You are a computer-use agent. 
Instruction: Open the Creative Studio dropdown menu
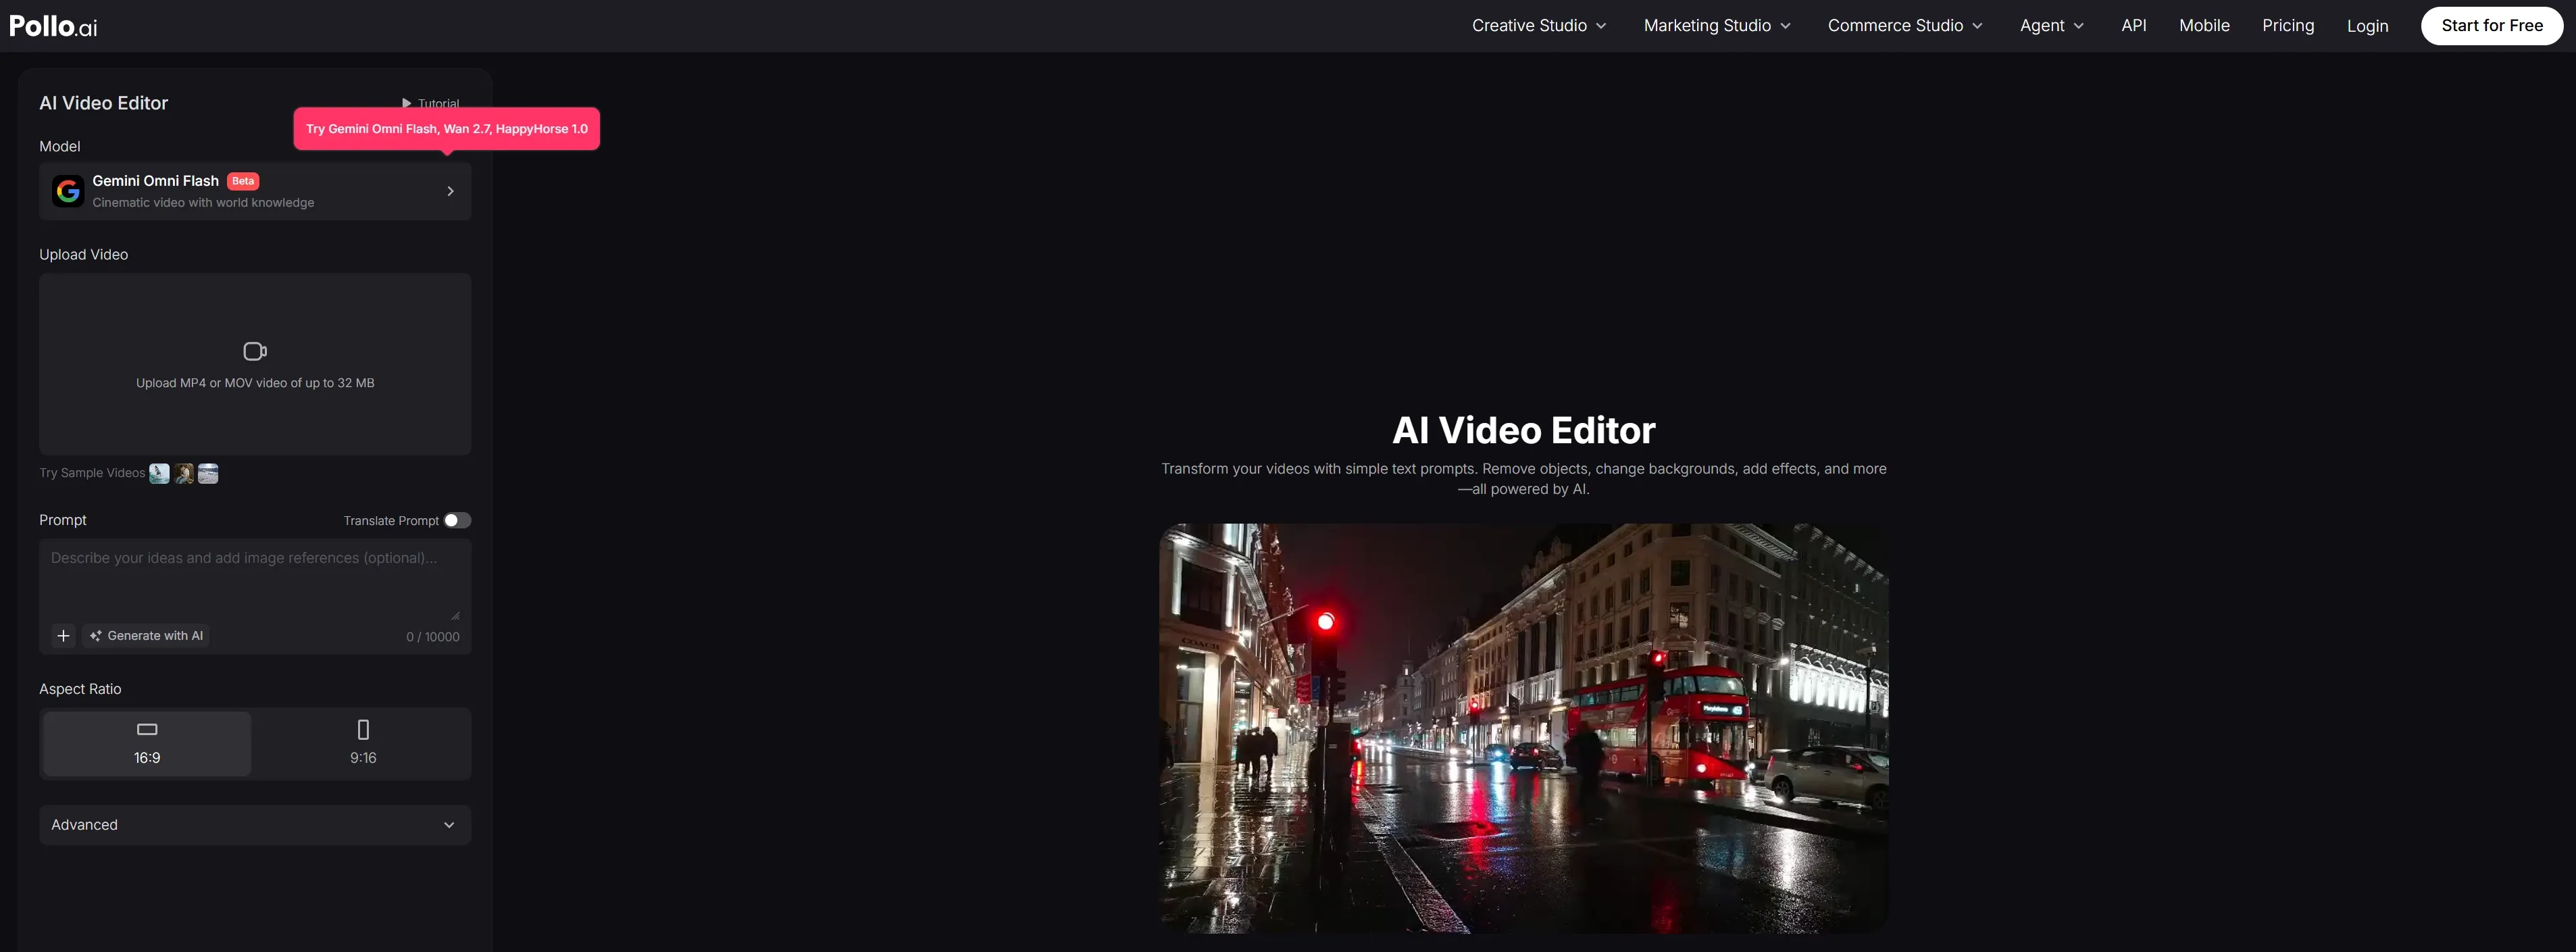1539,26
